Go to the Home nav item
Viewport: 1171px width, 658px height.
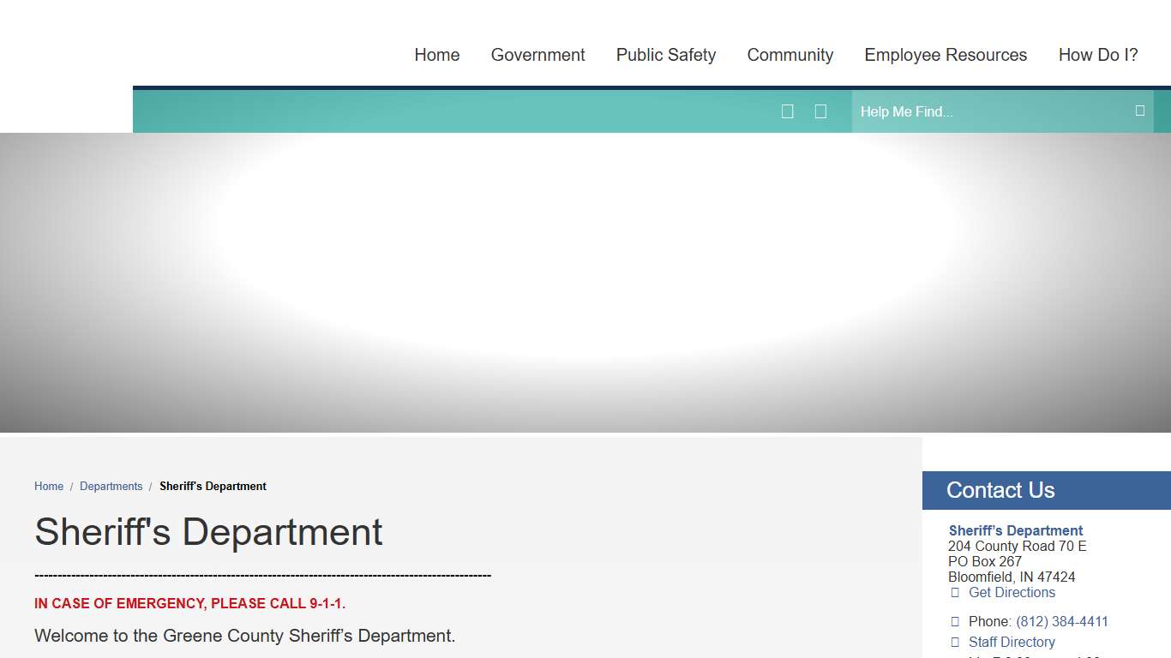click(x=436, y=55)
